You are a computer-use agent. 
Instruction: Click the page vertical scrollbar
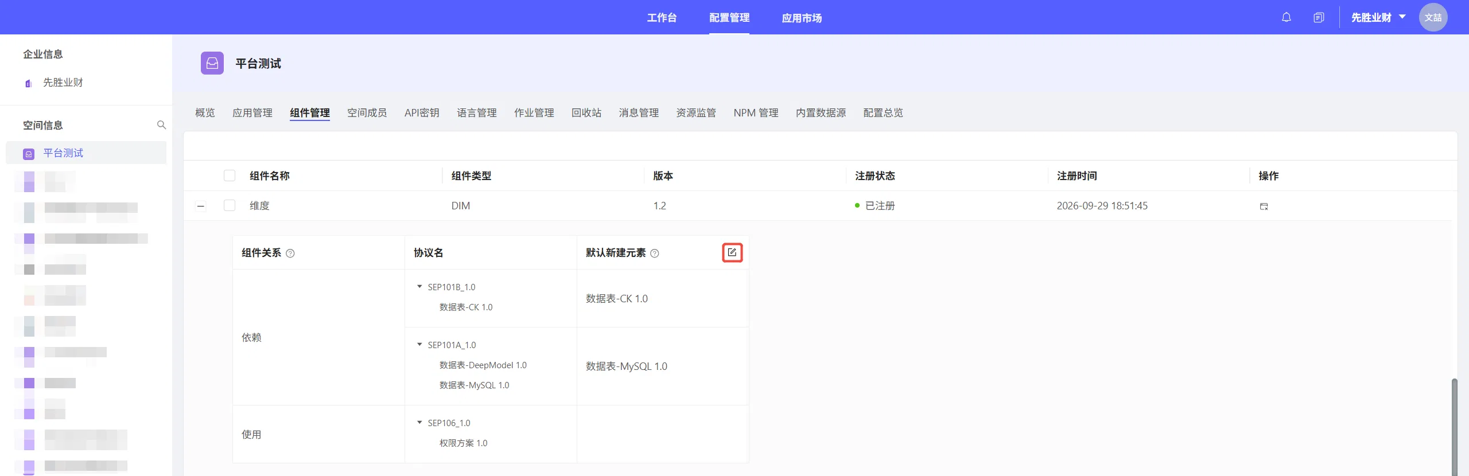tap(1454, 427)
